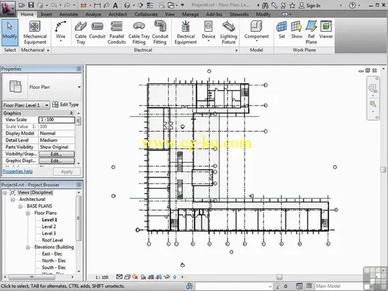Open Floor Plan: Level 1 instance dropdown
This screenshot has height=291, width=388.
tap(47, 105)
